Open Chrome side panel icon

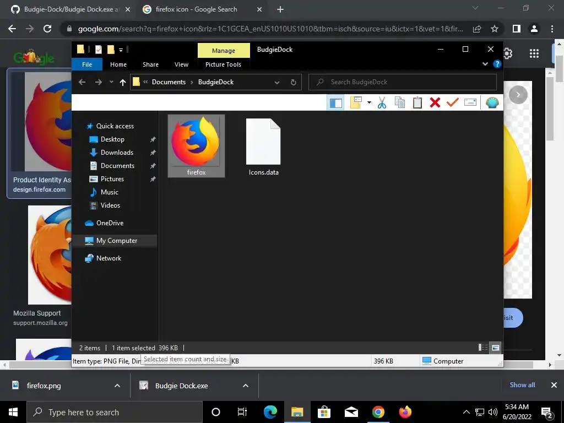517,29
